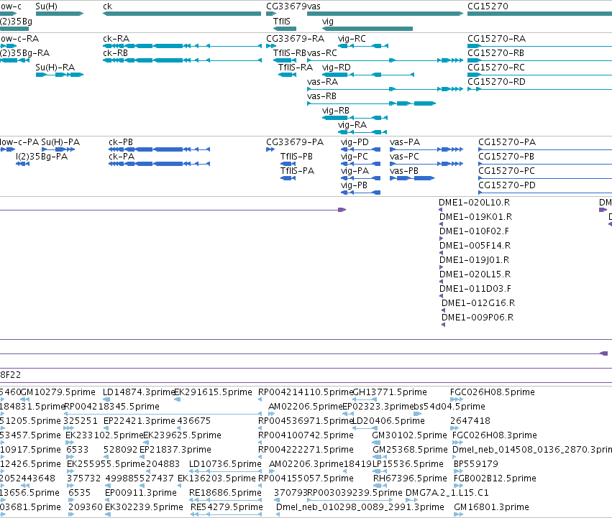Click the teal vig gene bar

[367, 29]
